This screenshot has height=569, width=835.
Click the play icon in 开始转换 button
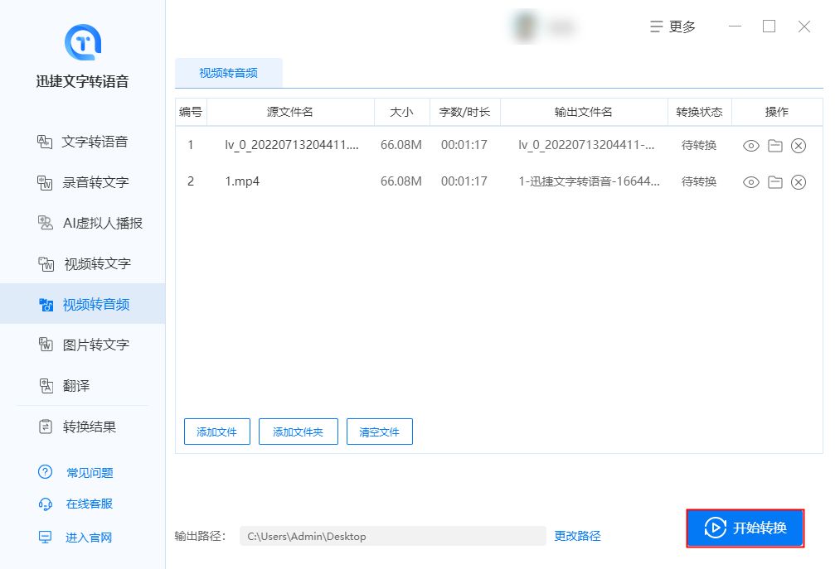(x=716, y=528)
